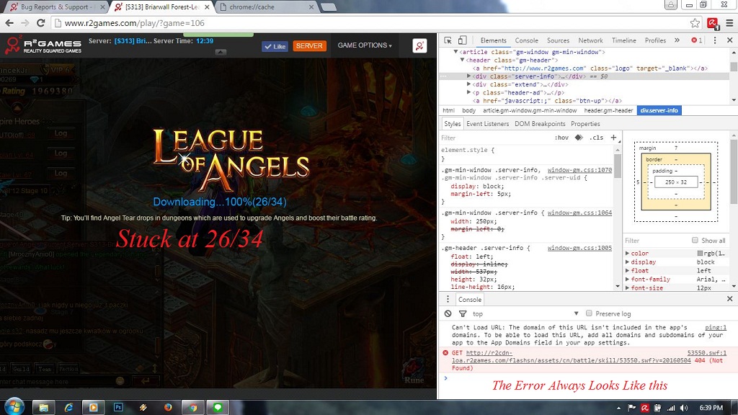Open the window-gm.css:1070 source link
This screenshot has width=738, height=415.
pyautogui.click(x=579, y=170)
